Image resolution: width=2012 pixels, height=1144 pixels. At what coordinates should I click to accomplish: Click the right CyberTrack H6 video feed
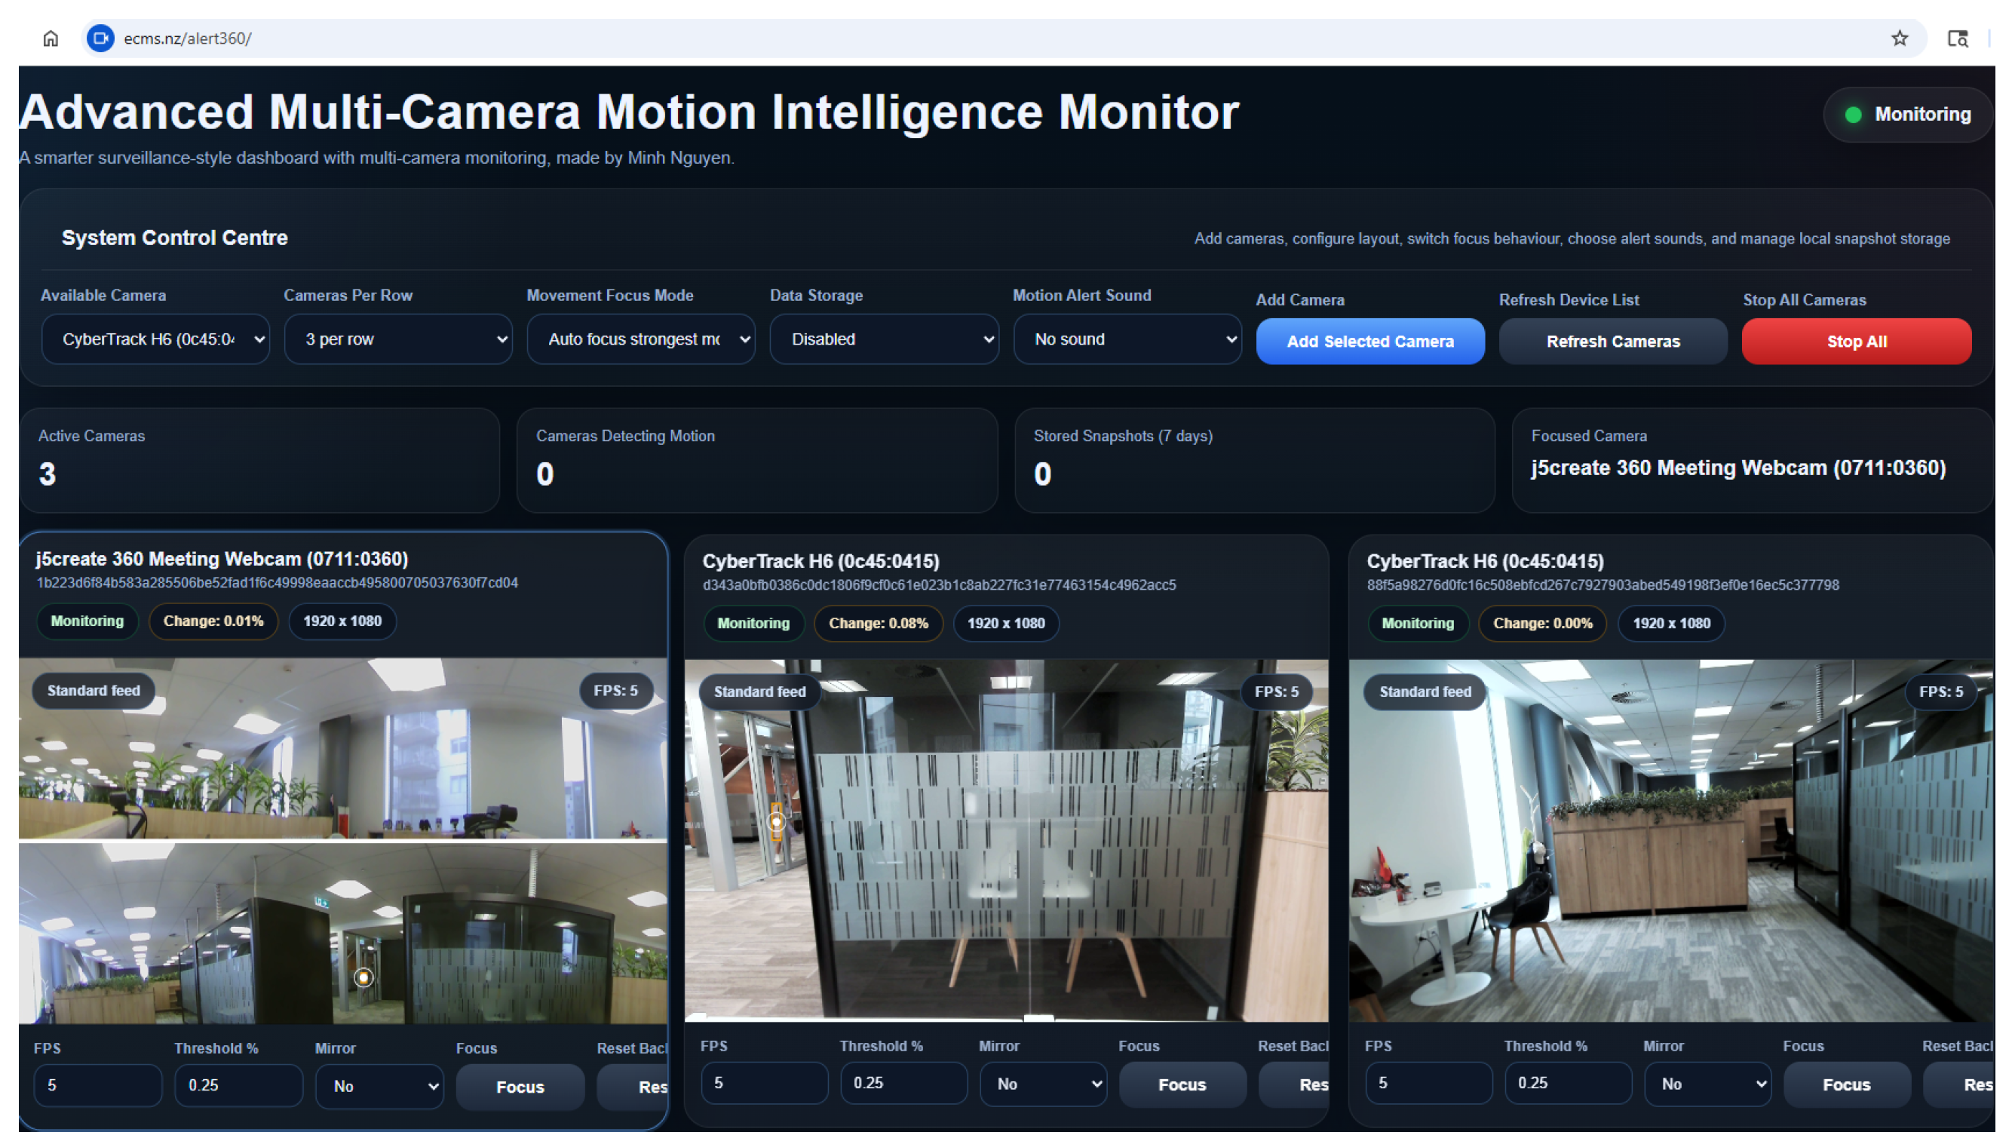(1671, 841)
